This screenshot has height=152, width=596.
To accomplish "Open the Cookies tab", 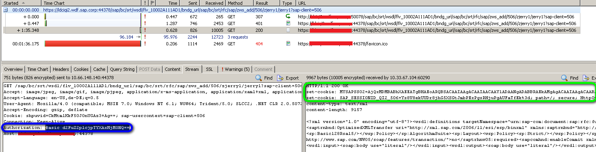I will 81,69.
